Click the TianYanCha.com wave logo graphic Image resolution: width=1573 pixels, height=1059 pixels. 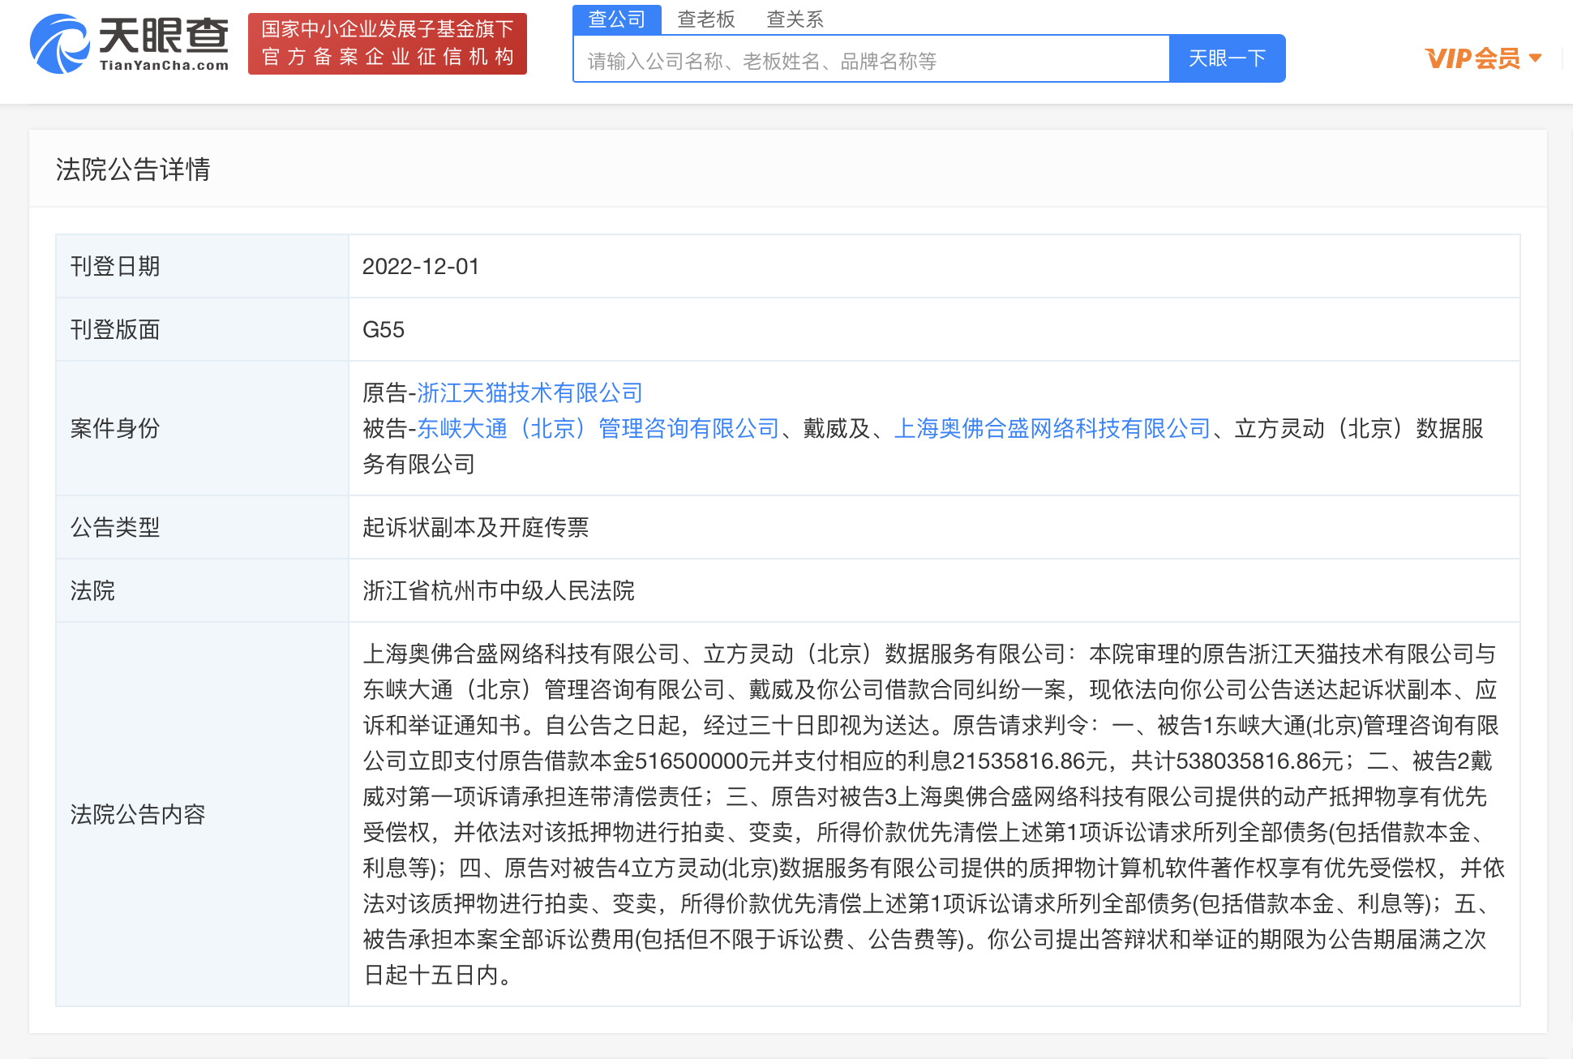[x=58, y=42]
